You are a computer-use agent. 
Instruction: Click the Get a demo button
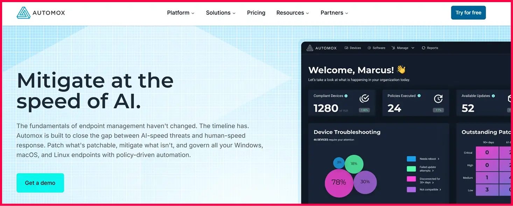pyautogui.click(x=40, y=183)
